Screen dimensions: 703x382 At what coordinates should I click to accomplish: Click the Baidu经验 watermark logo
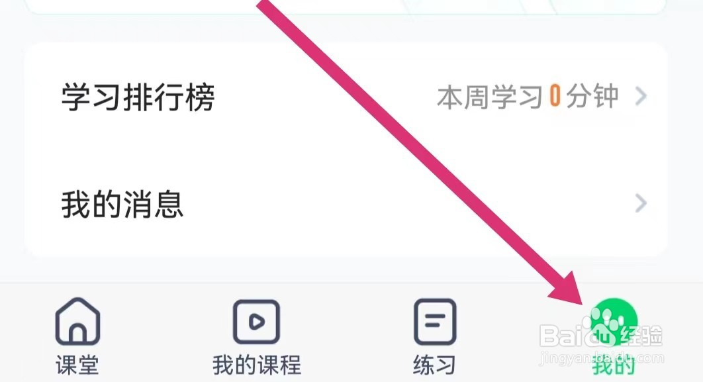[x=601, y=334]
